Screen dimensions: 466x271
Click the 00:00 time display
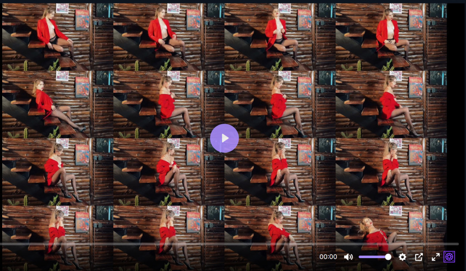pos(328,257)
